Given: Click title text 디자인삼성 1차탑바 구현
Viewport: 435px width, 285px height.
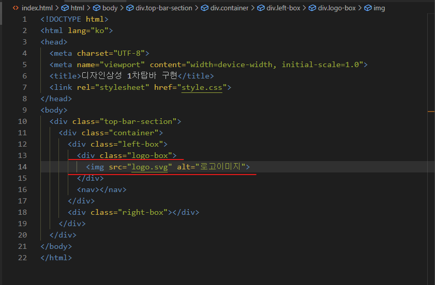Looking at the screenshot, I should point(129,75).
